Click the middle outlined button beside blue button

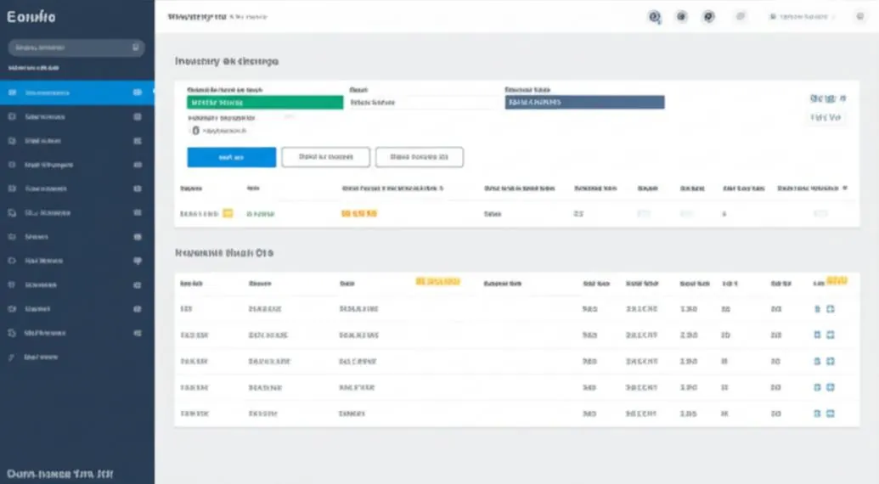(x=326, y=157)
